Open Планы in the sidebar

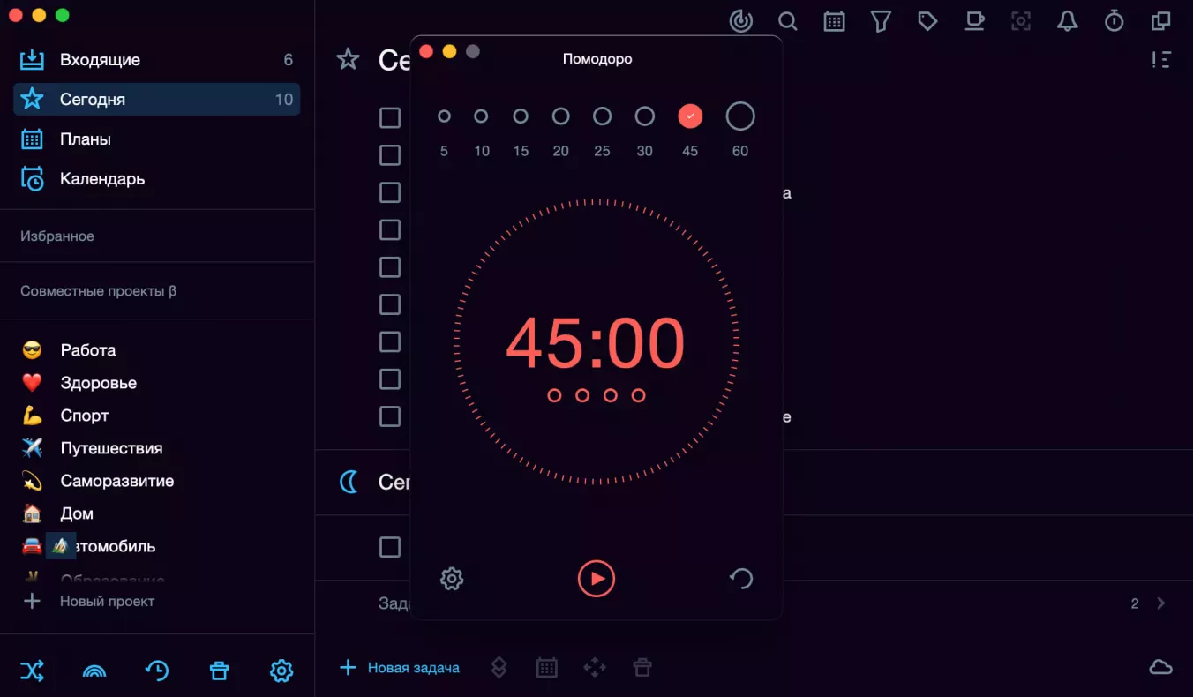[157, 139]
